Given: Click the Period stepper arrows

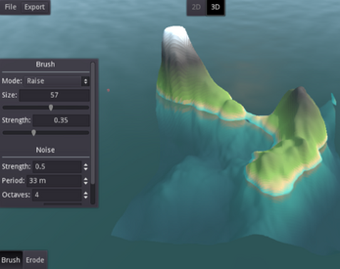Looking at the screenshot, I should click(86, 181).
